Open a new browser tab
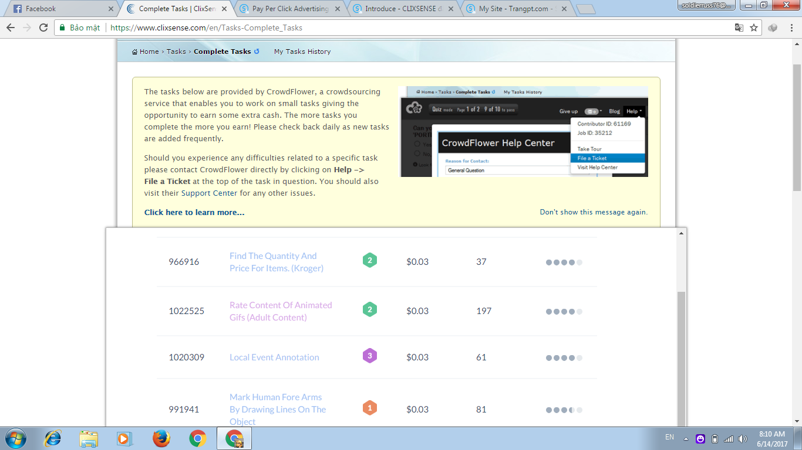 point(586,9)
